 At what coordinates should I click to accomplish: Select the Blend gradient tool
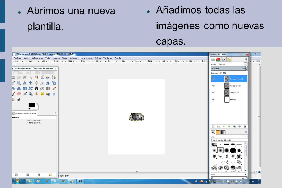click(x=48, y=88)
